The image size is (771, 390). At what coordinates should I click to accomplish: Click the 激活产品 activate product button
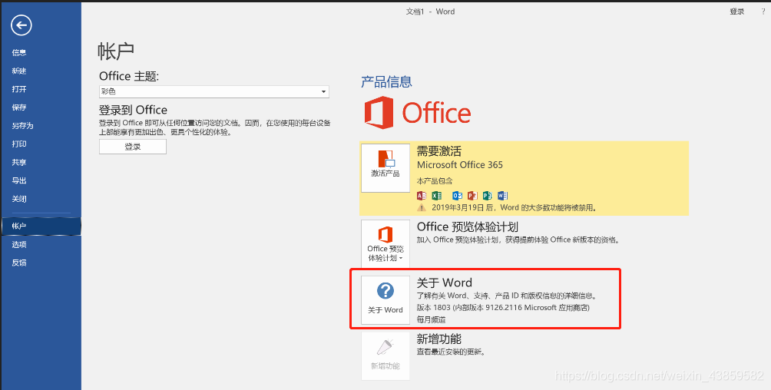tap(385, 167)
